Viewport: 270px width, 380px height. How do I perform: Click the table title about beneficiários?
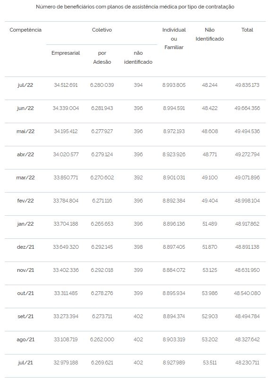click(135, 7)
